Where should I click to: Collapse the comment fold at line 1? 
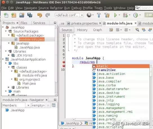pyautogui.click(x=68, y=35)
